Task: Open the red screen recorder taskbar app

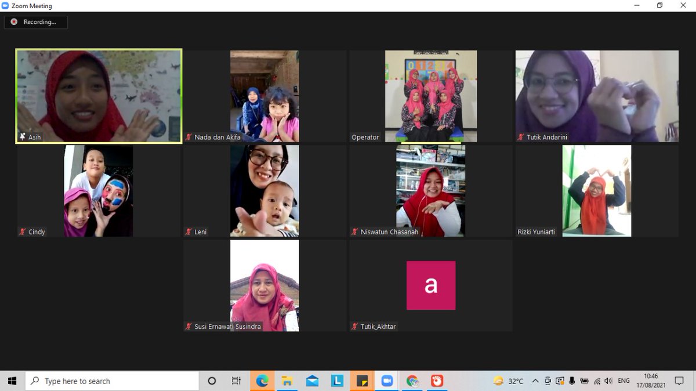Action: coord(437,381)
